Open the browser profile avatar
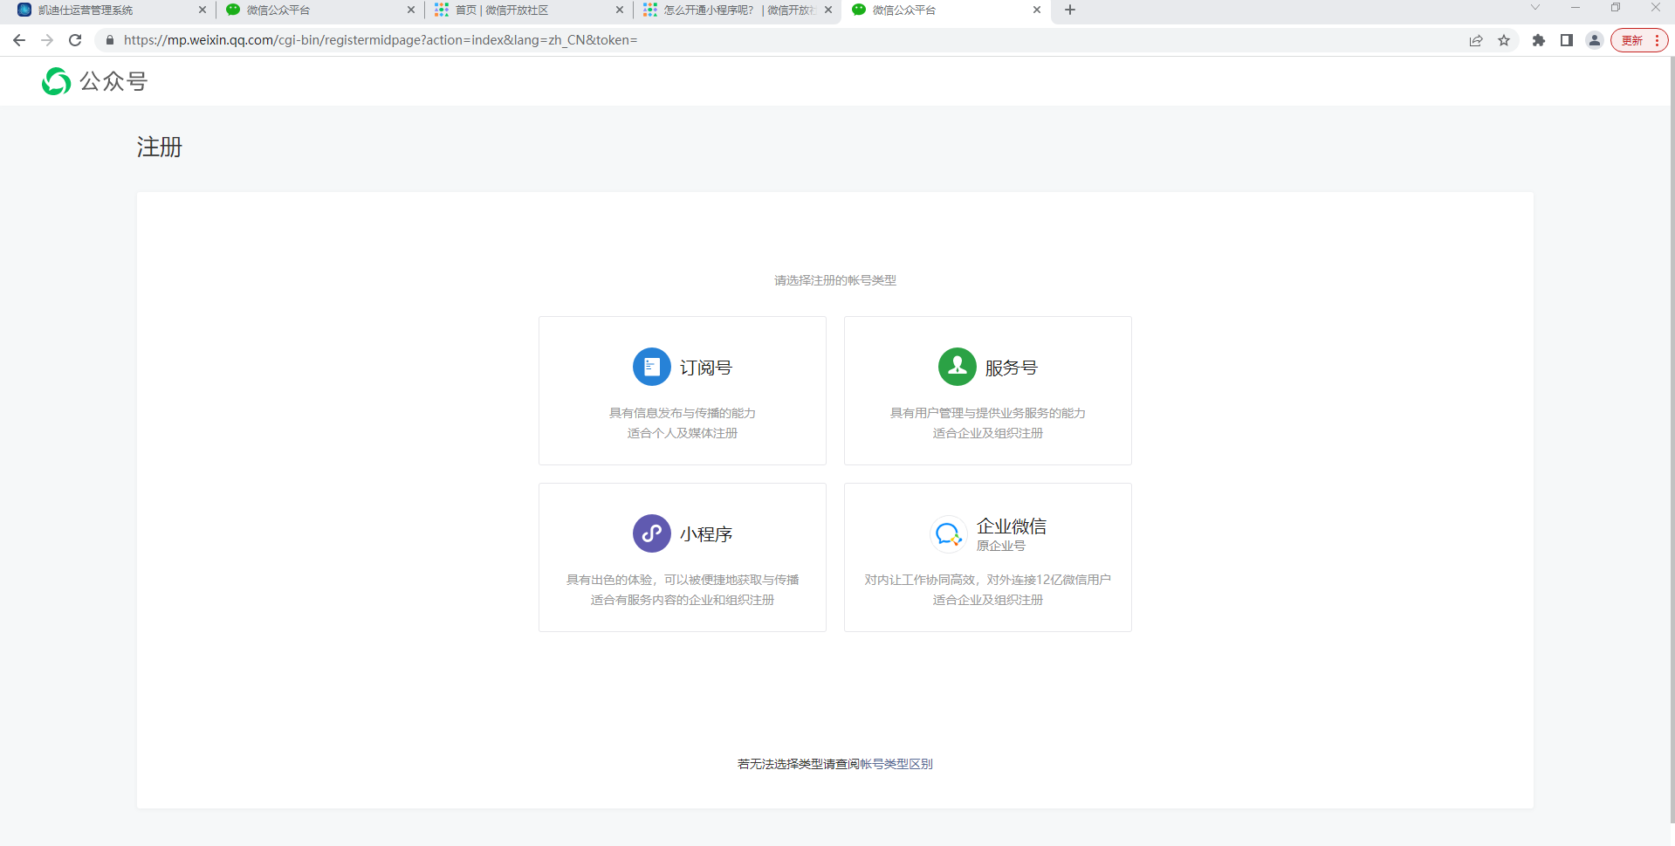The width and height of the screenshot is (1675, 846). click(x=1595, y=40)
